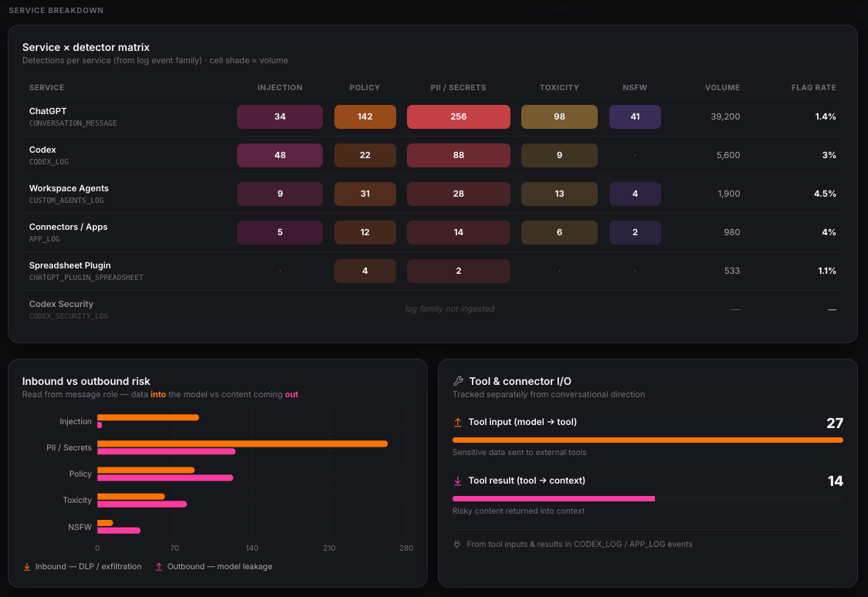Image resolution: width=868 pixels, height=597 pixels.
Task: Click the Codex Toxicity cell 9
Action: [559, 155]
